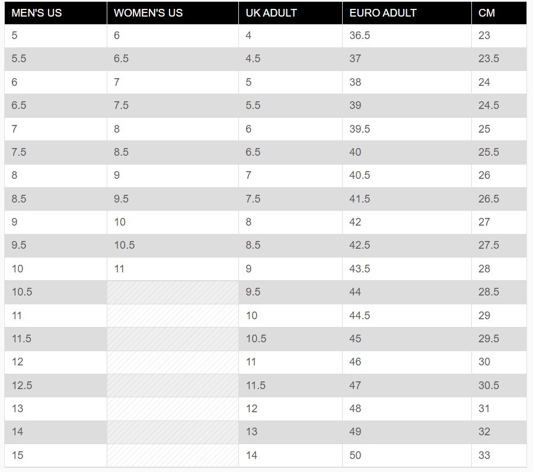Click the WOMEN'S US column header
Image resolution: width=533 pixels, height=472 pixels.
173,13
